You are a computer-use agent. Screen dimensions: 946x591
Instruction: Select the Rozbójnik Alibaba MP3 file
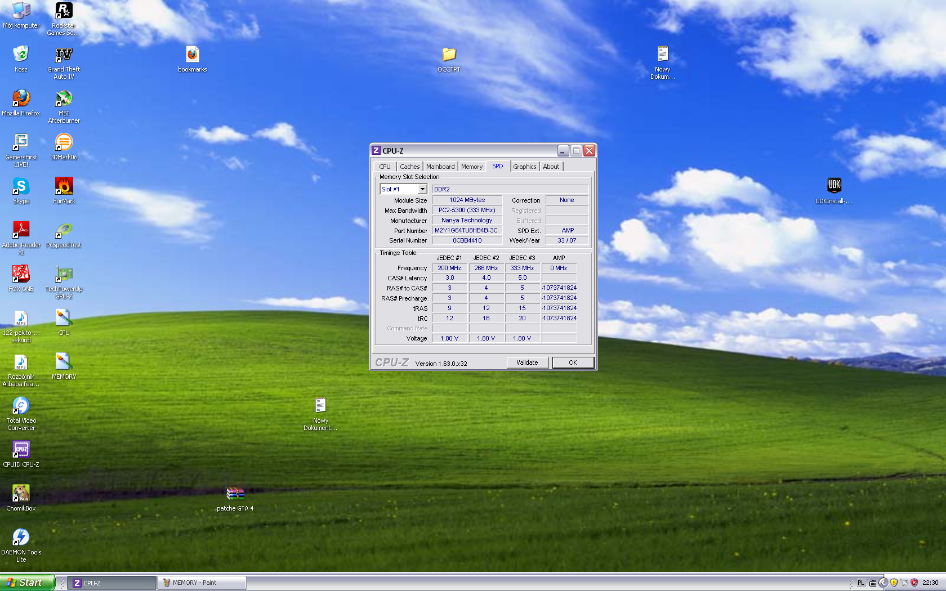tap(21, 370)
